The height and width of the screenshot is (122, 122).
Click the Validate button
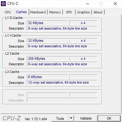pyautogui.click(x=86, y=118)
